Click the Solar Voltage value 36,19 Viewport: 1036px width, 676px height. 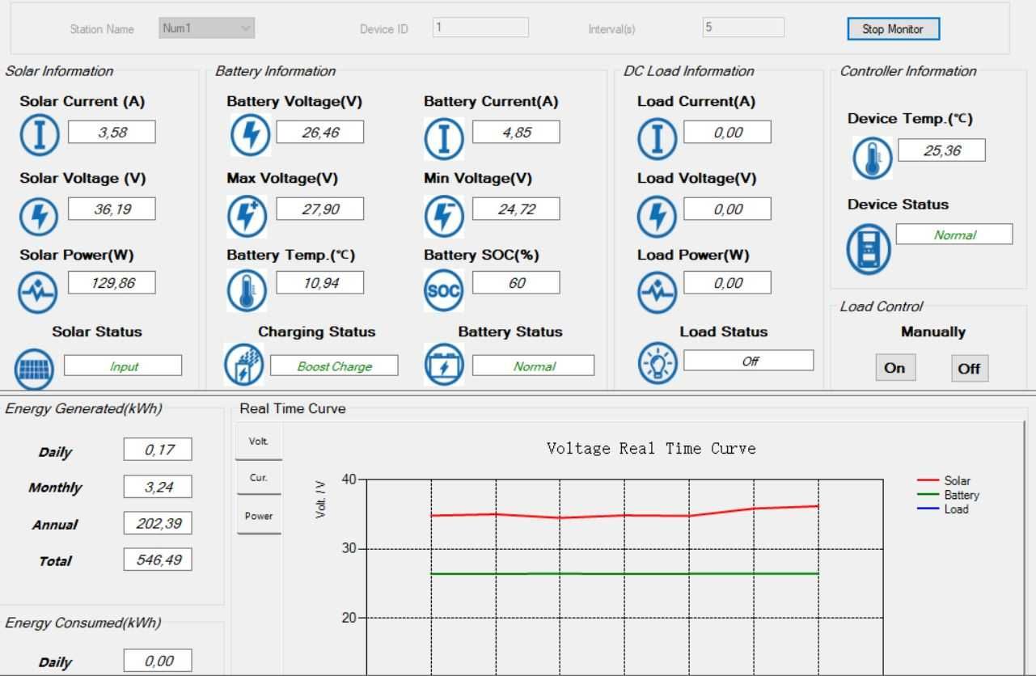point(112,209)
